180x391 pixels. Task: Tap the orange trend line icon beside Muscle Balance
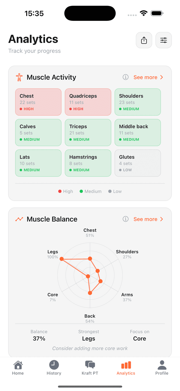point(19,219)
